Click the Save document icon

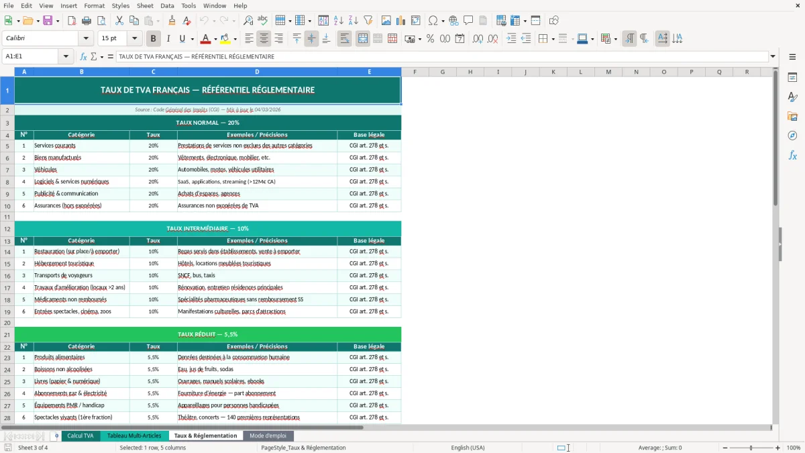tap(48, 21)
